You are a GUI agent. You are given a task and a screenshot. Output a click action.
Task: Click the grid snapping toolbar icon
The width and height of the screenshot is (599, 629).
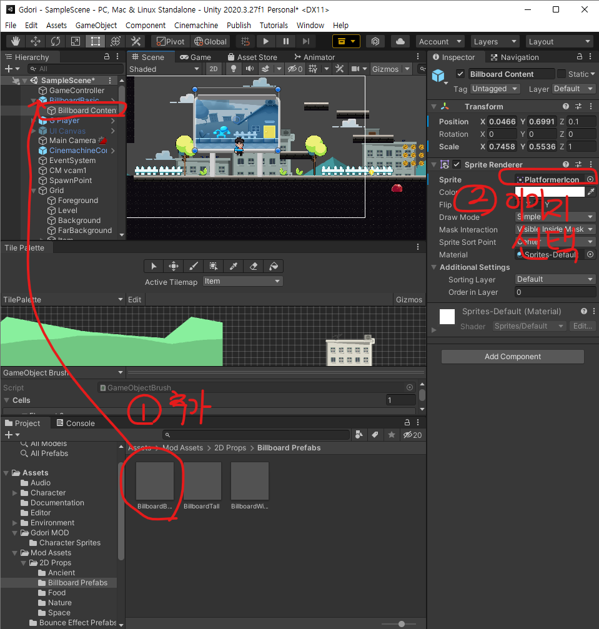(245, 41)
